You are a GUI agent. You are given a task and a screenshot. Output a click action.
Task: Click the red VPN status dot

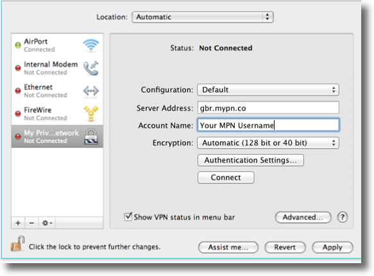tap(18, 137)
